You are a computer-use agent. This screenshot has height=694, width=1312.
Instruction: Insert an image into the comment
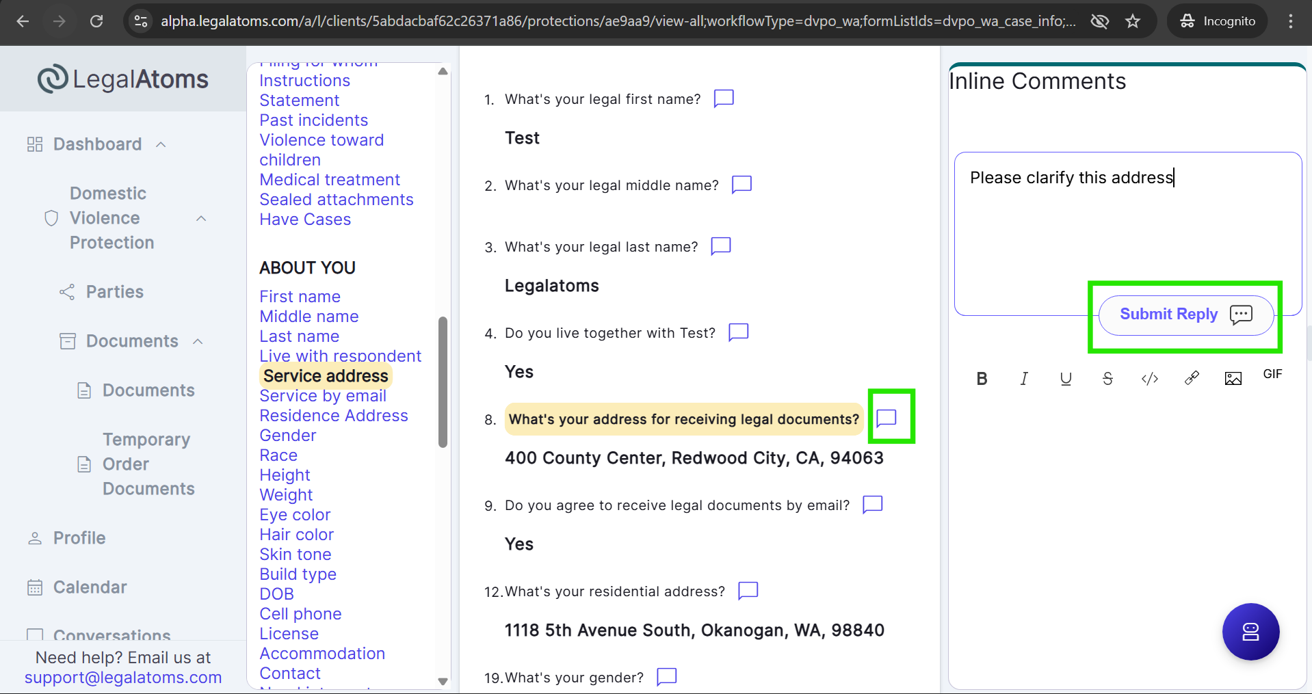tap(1233, 379)
